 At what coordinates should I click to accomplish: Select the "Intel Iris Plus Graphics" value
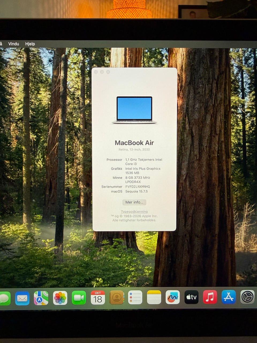coord(143,169)
